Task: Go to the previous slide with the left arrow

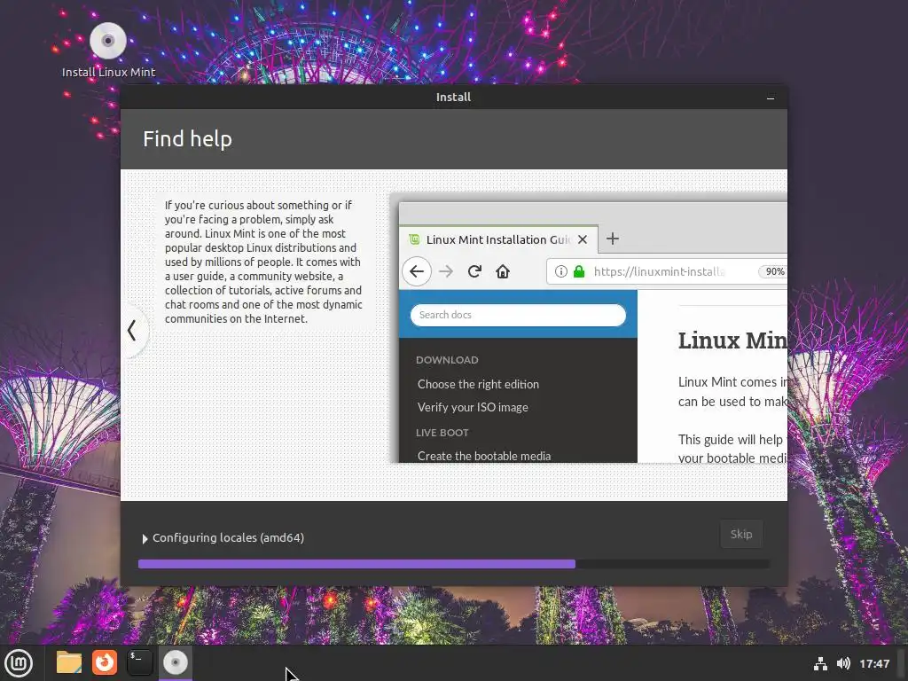Action: (x=132, y=331)
